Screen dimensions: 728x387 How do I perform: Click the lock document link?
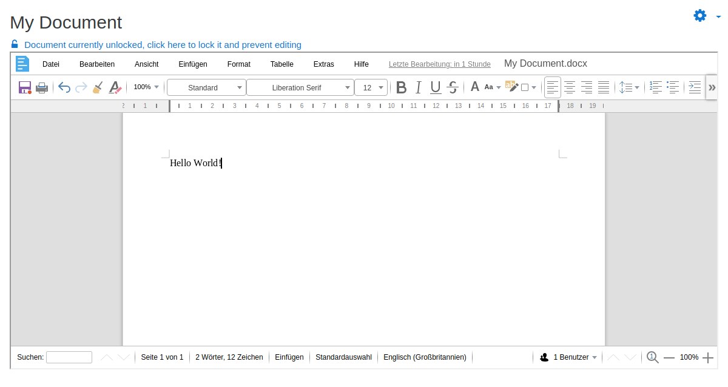(163, 45)
